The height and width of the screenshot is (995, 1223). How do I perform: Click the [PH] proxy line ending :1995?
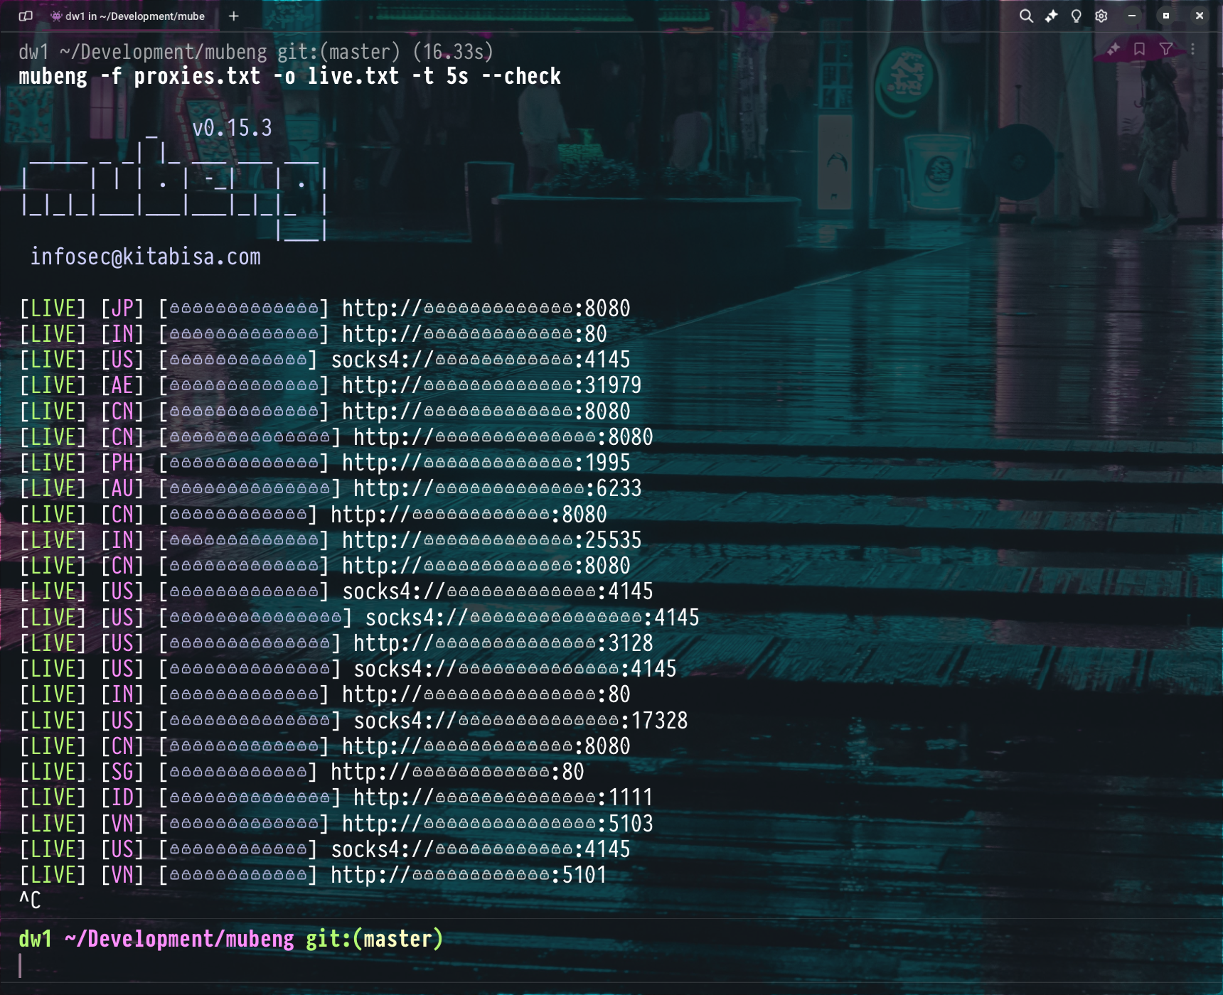tap(325, 463)
